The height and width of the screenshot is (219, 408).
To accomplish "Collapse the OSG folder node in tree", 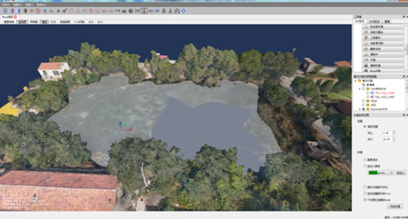I will point(360,89).
